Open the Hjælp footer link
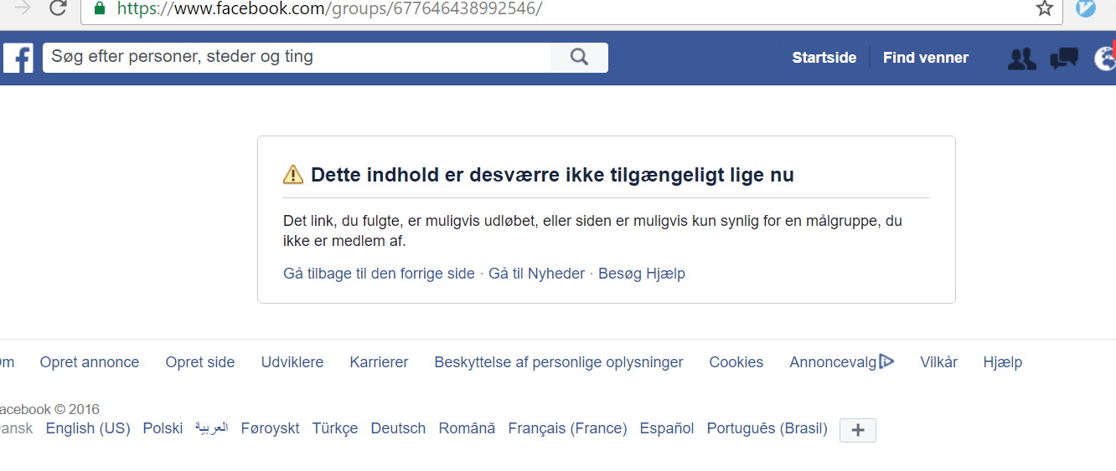 click(1003, 362)
